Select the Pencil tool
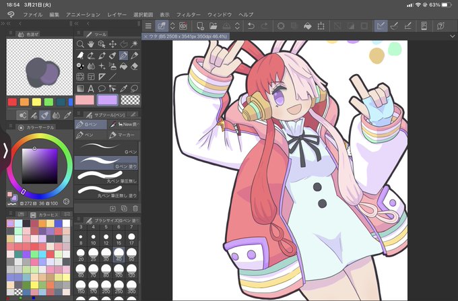The height and width of the screenshot is (301, 458). [134, 55]
